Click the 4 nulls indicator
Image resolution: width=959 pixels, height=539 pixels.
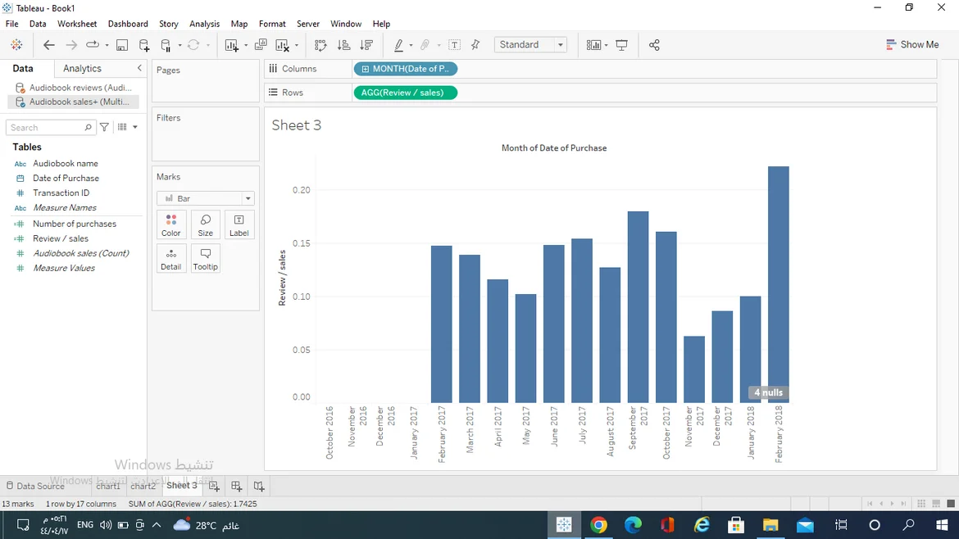click(x=768, y=392)
